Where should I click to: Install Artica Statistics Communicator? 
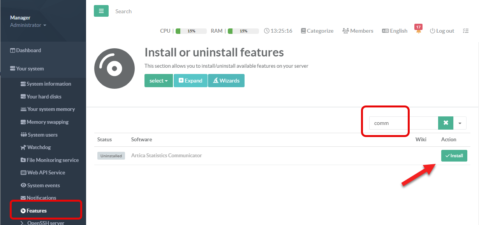click(454, 156)
